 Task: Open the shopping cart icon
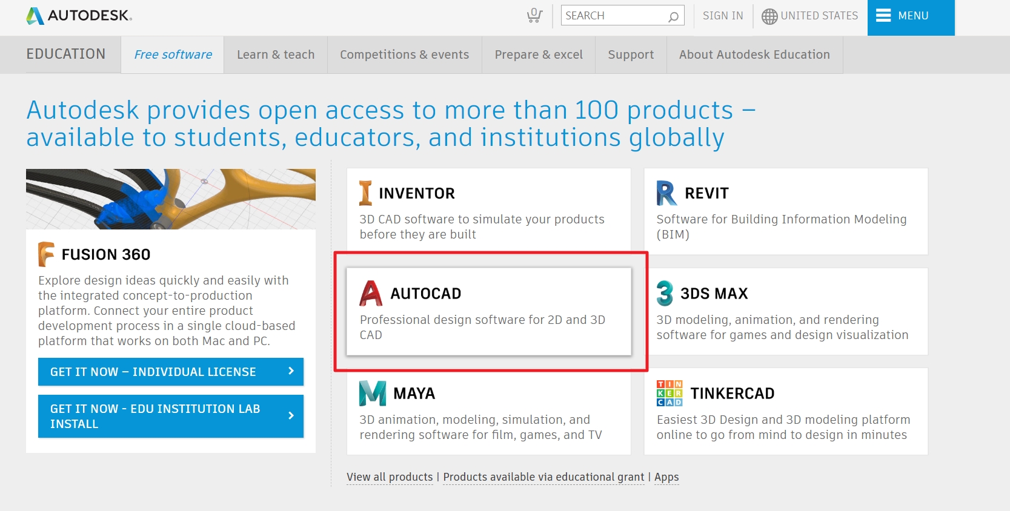pos(534,15)
